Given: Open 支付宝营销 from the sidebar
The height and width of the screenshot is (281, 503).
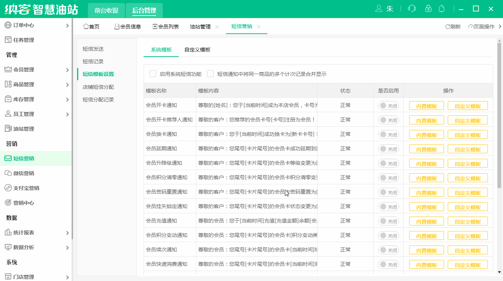Looking at the screenshot, I should pos(7,188).
